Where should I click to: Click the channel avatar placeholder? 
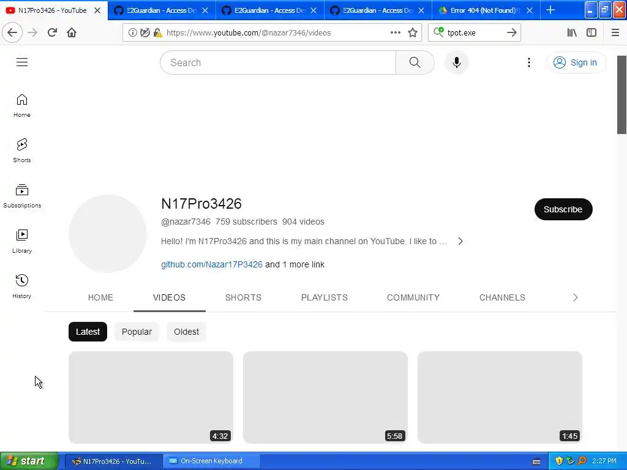108,234
